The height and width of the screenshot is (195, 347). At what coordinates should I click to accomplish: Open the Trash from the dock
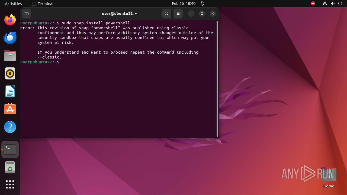10,167
